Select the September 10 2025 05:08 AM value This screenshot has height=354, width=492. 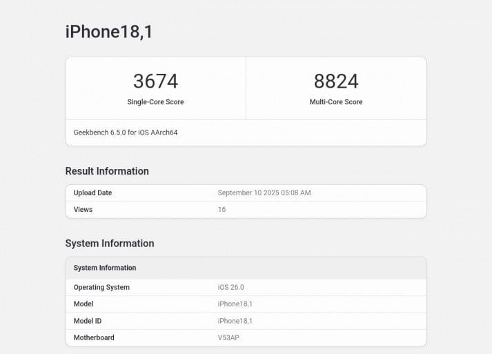click(264, 193)
